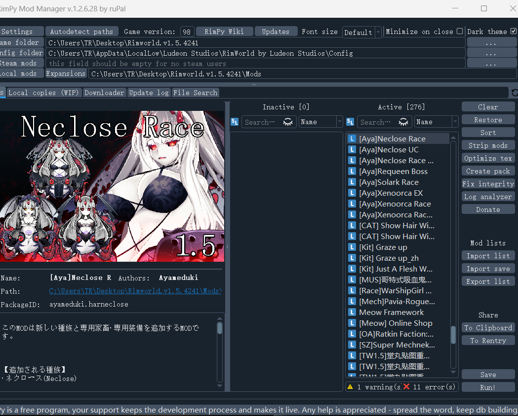Click the local icon beside [Kit] Graze up
Viewport: 518px width, 416px height.
coord(352,247)
